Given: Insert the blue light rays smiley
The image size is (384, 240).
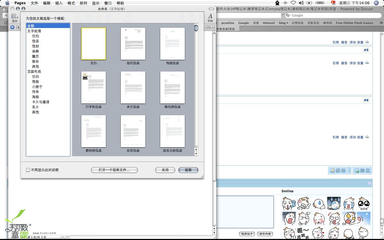Looking at the screenshot, I should pos(364,219).
